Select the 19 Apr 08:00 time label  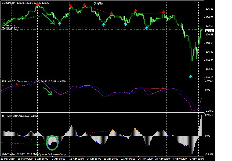click(111, 159)
